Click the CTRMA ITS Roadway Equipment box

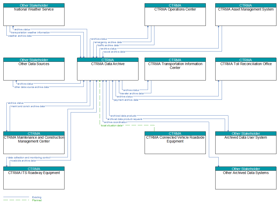pyautogui.click(x=34, y=178)
